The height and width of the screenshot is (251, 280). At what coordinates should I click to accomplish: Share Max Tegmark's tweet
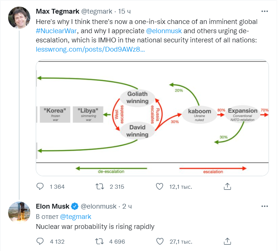coord(227,186)
